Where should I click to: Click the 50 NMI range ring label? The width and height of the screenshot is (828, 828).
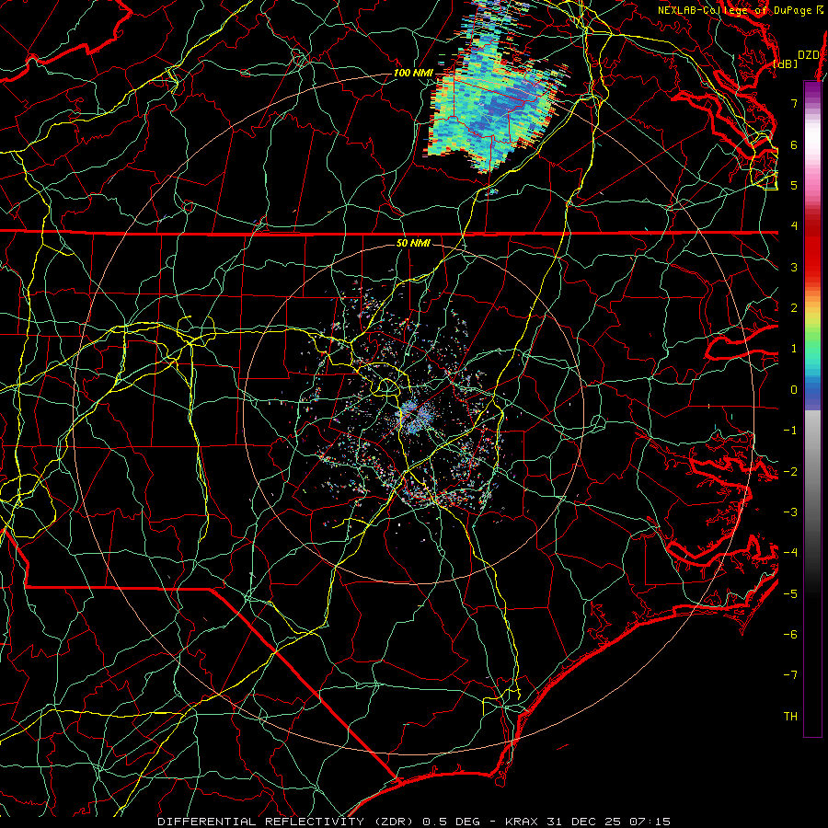coord(413,244)
